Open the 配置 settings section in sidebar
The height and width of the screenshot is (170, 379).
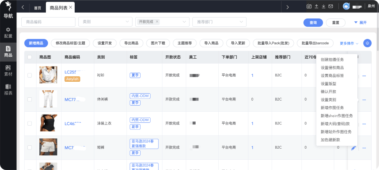[x=8, y=32]
